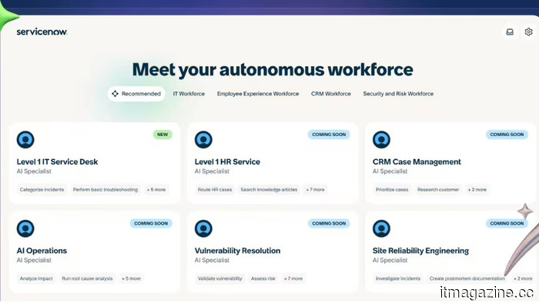
Task: Open Level 1 IT Service Desk title
Action: click(58, 161)
